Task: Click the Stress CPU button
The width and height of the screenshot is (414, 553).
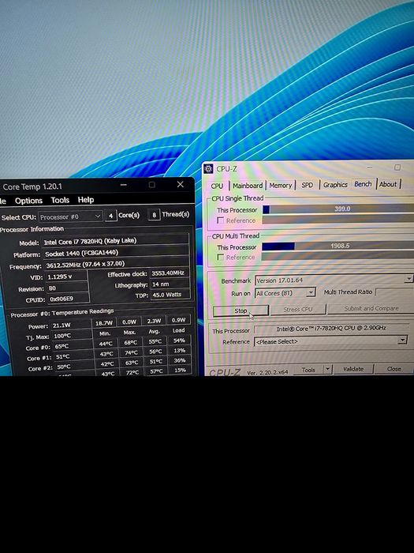Action: coord(298,310)
